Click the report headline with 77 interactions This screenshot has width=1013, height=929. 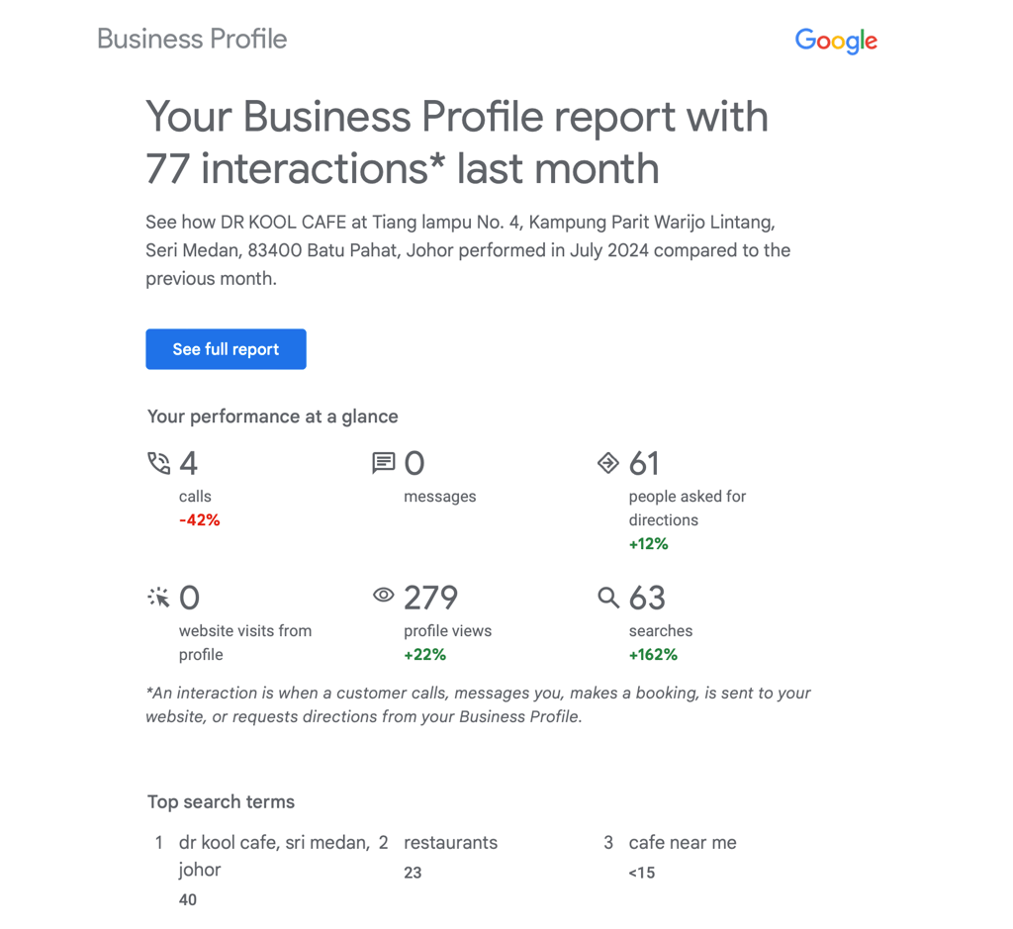coord(456,142)
